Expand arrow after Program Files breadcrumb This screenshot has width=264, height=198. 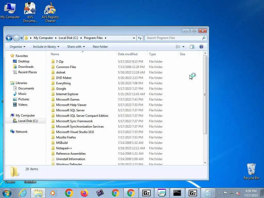pos(105,38)
